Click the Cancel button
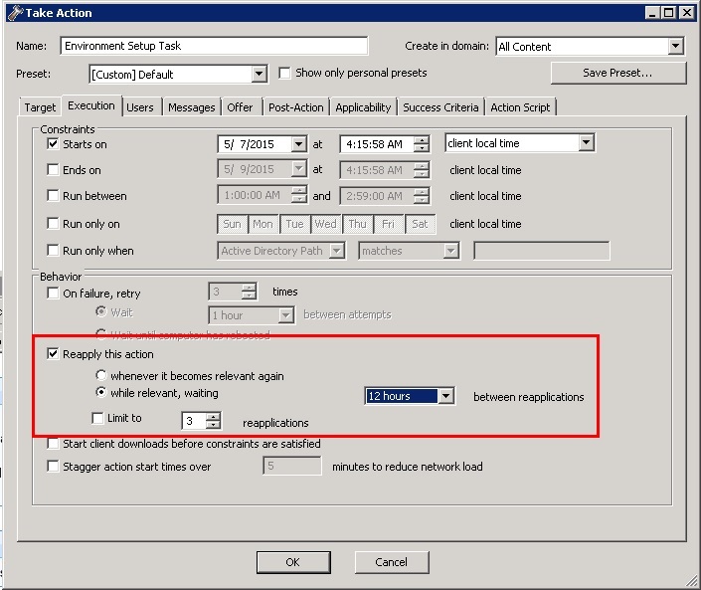 pos(391,562)
